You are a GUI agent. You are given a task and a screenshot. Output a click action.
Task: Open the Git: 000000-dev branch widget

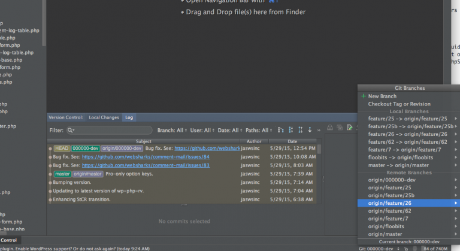coord(379,249)
